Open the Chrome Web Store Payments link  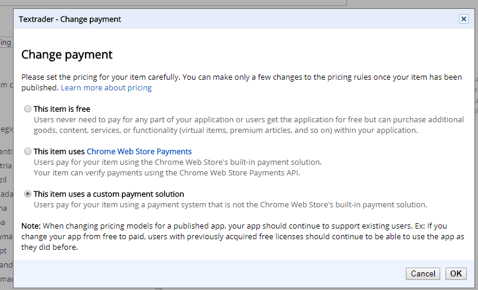139,151
